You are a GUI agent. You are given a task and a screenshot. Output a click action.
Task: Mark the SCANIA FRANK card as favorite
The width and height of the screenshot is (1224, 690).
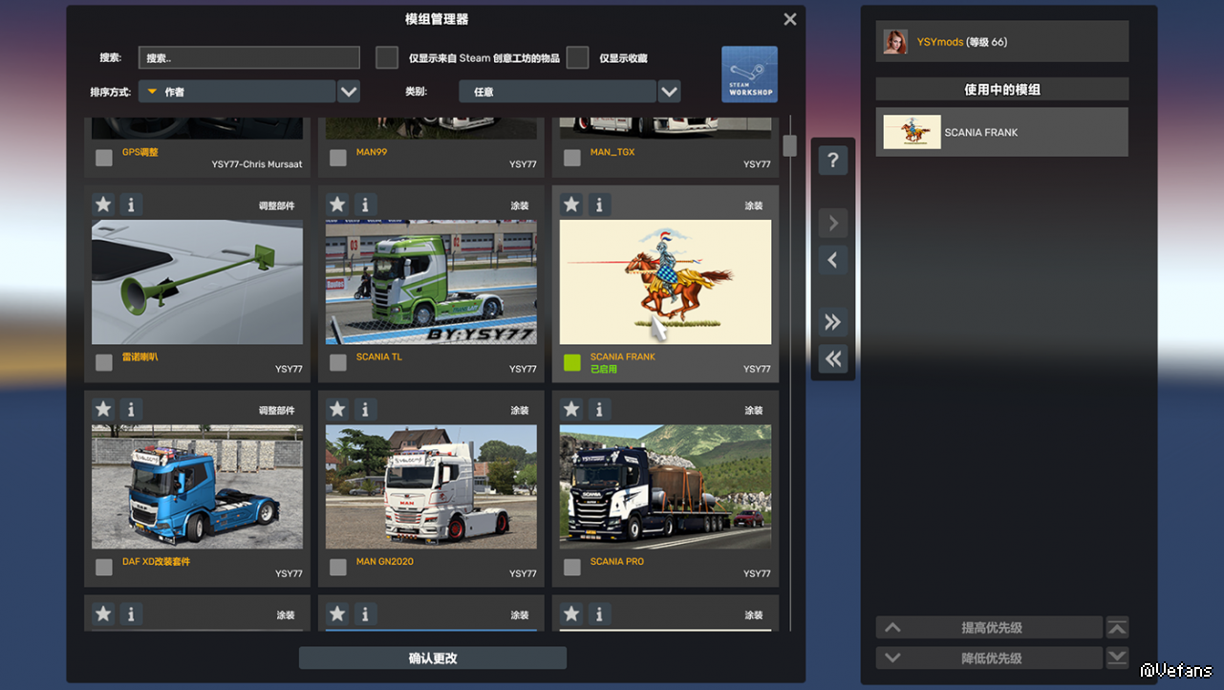tap(571, 205)
